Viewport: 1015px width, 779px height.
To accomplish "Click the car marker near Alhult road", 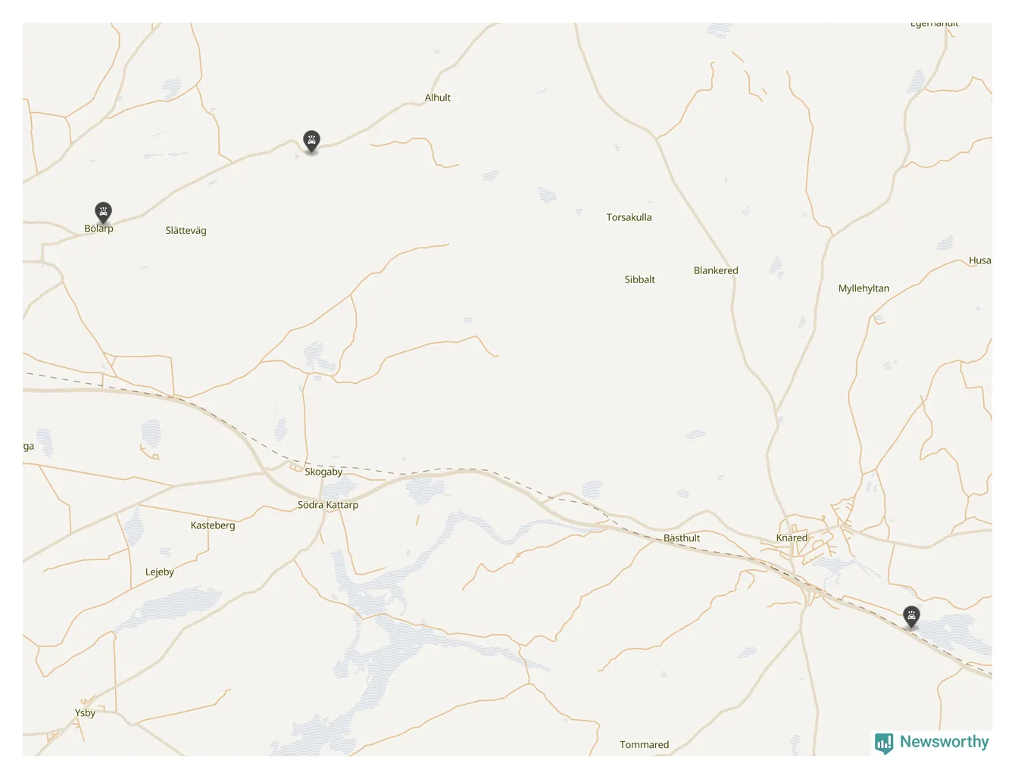I will pyautogui.click(x=311, y=141).
